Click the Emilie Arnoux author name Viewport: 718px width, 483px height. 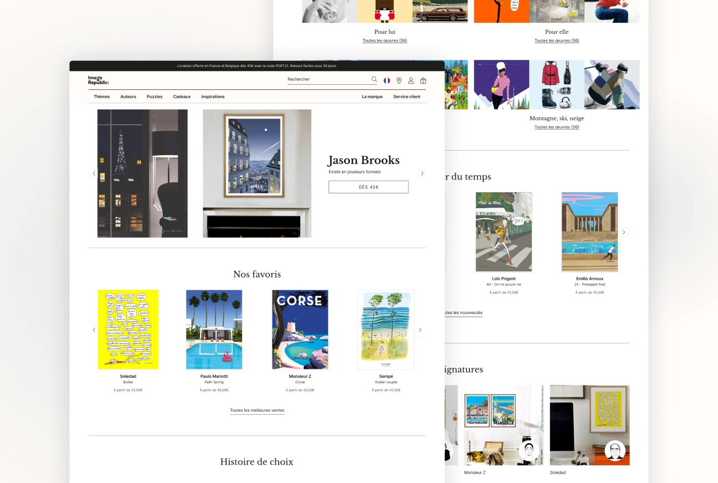pyautogui.click(x=589, y=279)
